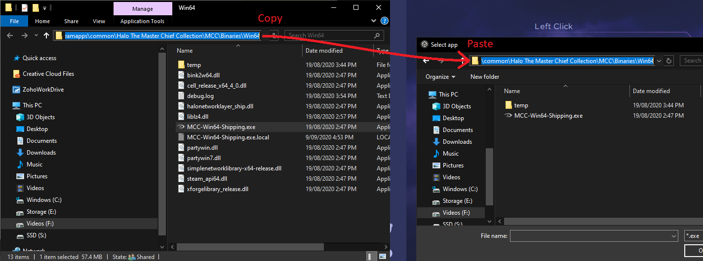Go up one folder level in Explorer
The image size is (703, 261).
point(46,35)
